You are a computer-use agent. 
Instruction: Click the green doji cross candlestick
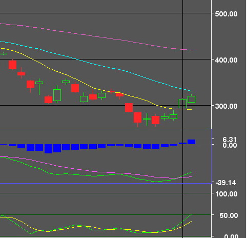147,119
